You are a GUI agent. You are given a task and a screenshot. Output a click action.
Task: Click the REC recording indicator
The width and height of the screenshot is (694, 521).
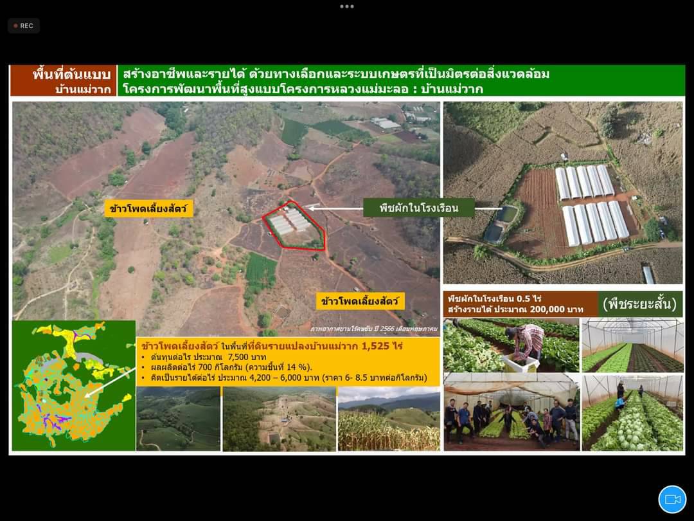[24, 26]
